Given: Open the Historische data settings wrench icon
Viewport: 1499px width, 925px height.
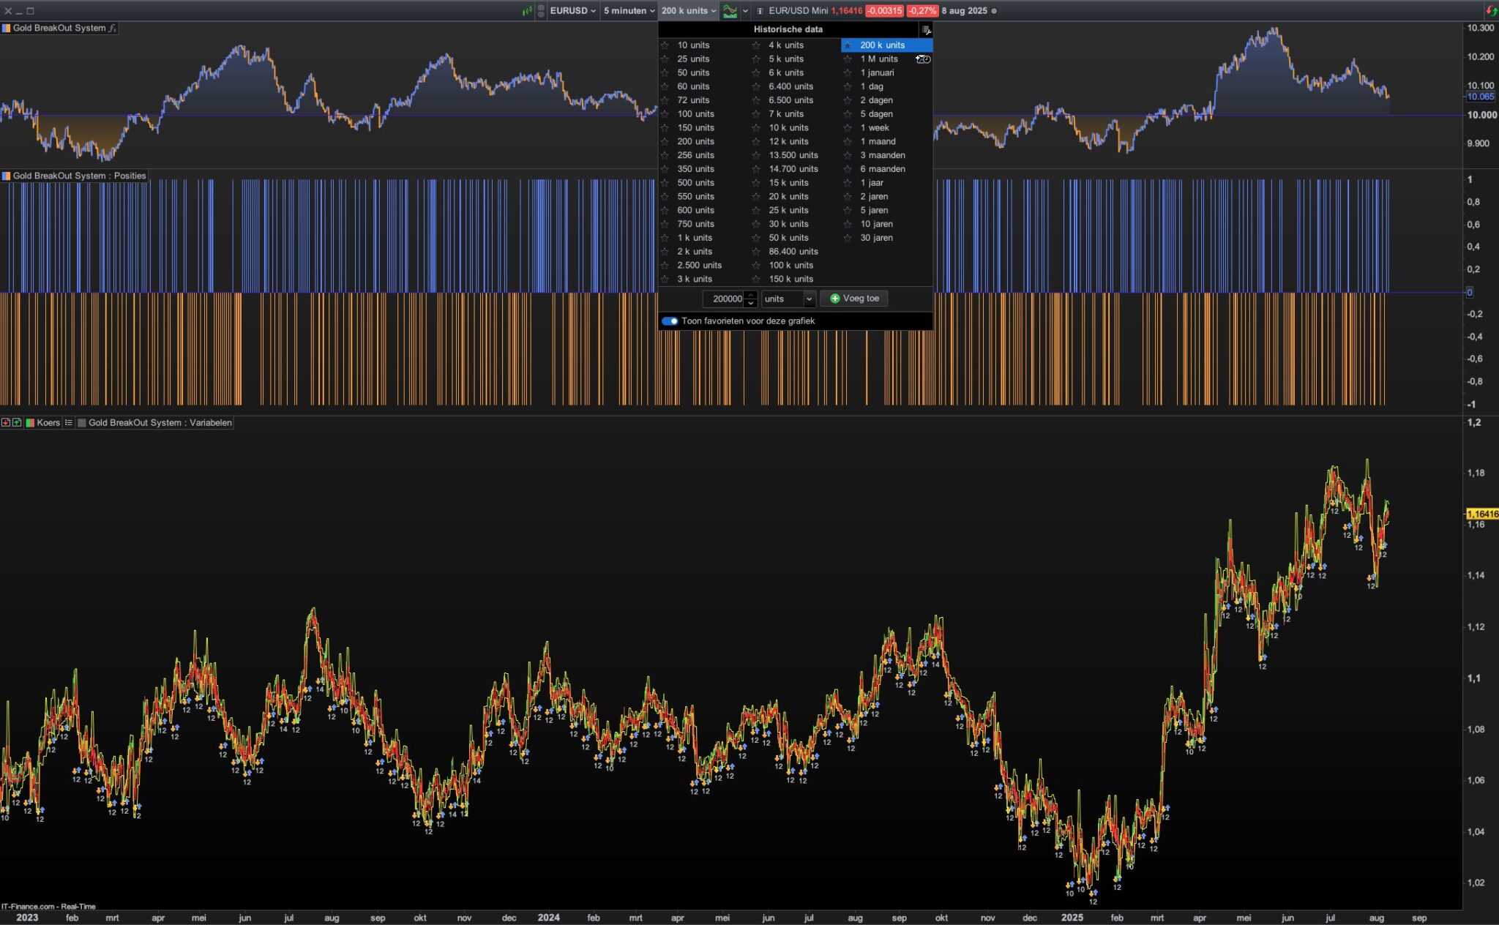Looking at the screenshot, I should (926, 30).
